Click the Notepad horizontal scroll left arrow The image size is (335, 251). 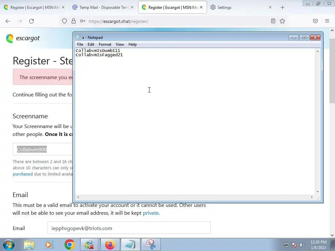click(x=78, y=197)
